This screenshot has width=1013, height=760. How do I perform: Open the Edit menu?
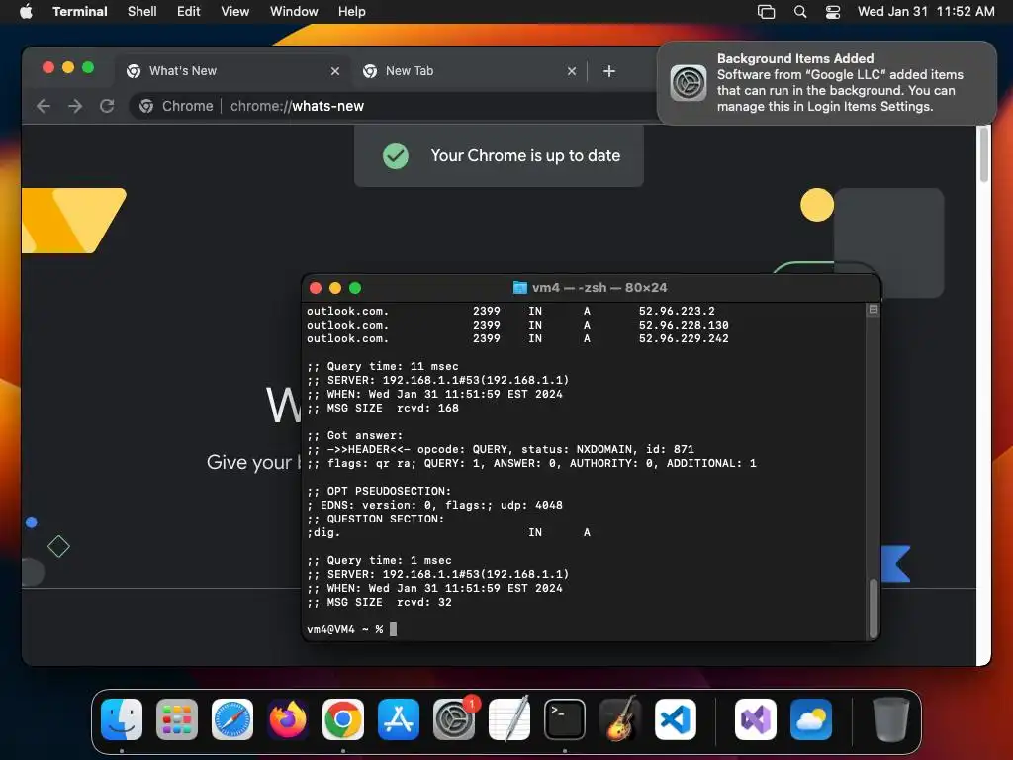click(x=188, y=11)
